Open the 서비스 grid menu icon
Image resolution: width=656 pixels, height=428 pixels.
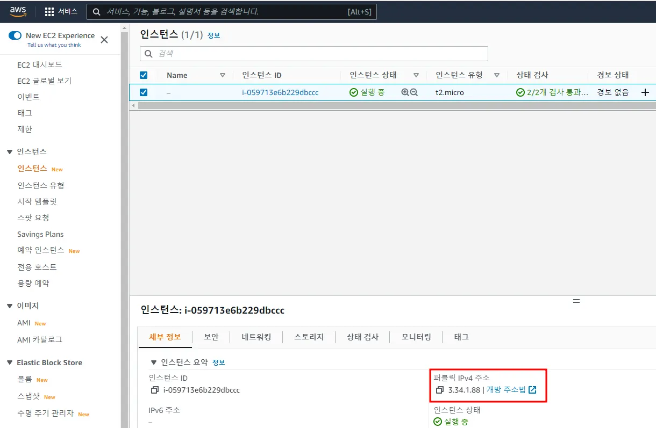[x=49, y=11]
